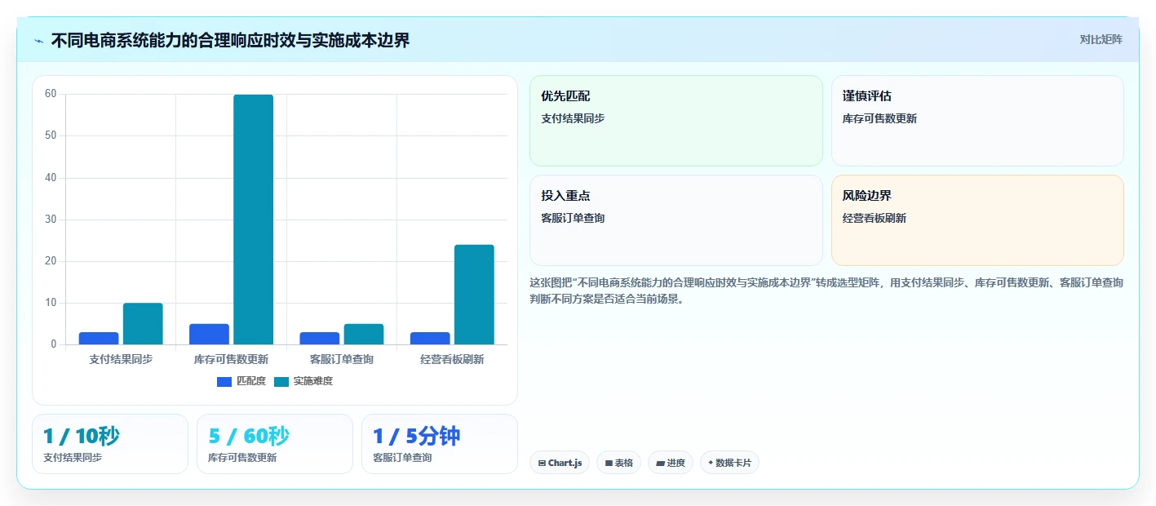Toggle the 实施难度 legend series

[303, 381]
